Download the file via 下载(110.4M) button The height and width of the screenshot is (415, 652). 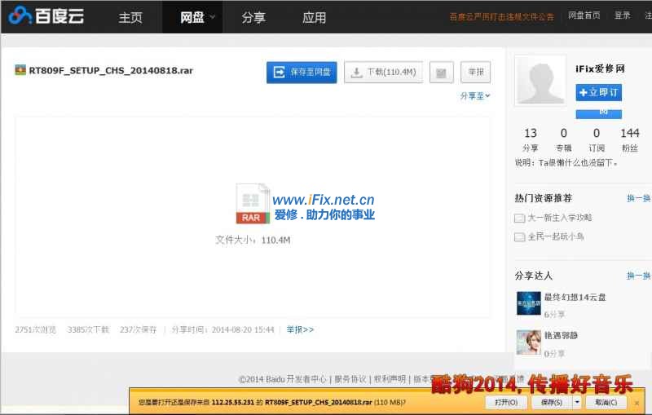point(383,73)
